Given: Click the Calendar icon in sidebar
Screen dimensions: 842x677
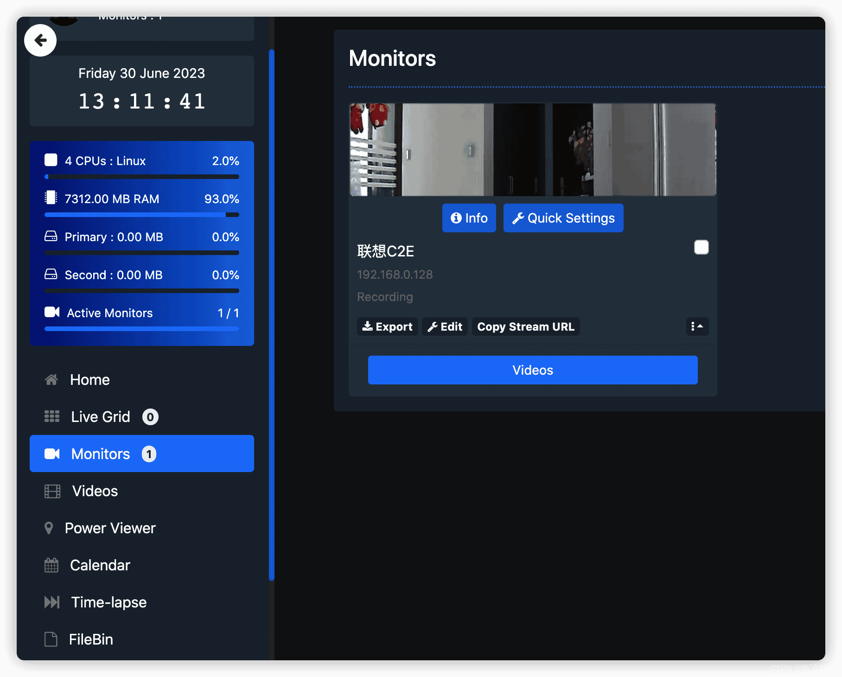Looking at the screenshot, I should click(x=51, y=565).
